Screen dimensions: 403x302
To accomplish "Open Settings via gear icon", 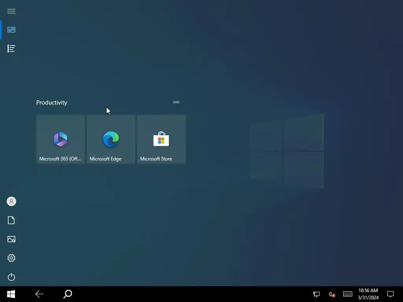I will coord(11,258).
